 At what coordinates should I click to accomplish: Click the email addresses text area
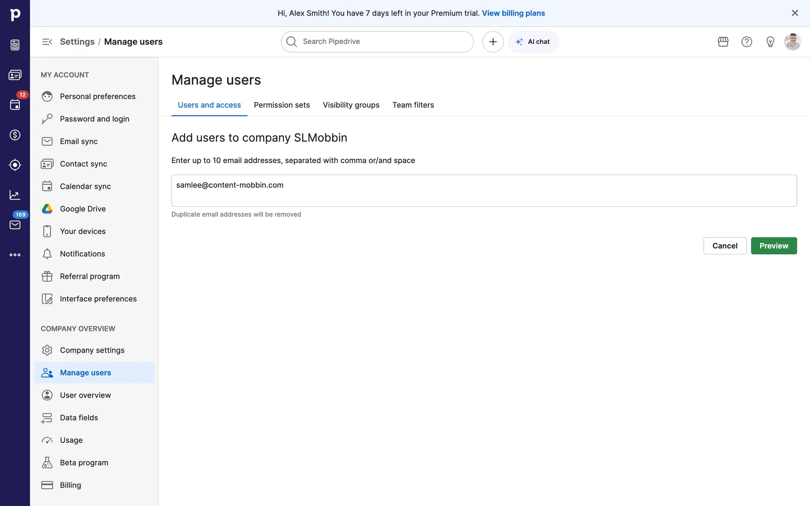tap(483, 191)
